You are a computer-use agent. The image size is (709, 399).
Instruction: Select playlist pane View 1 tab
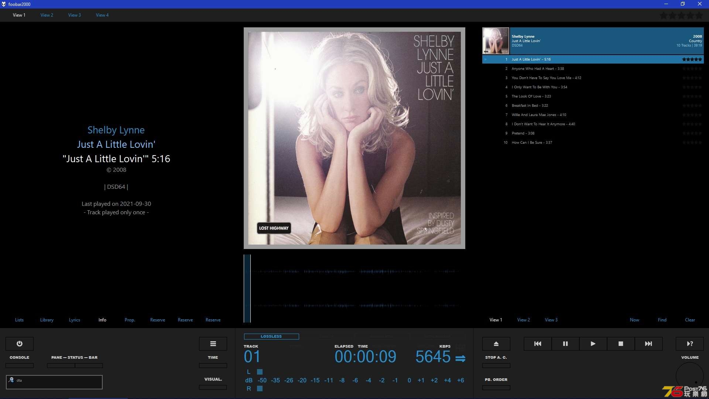[496, 320]
